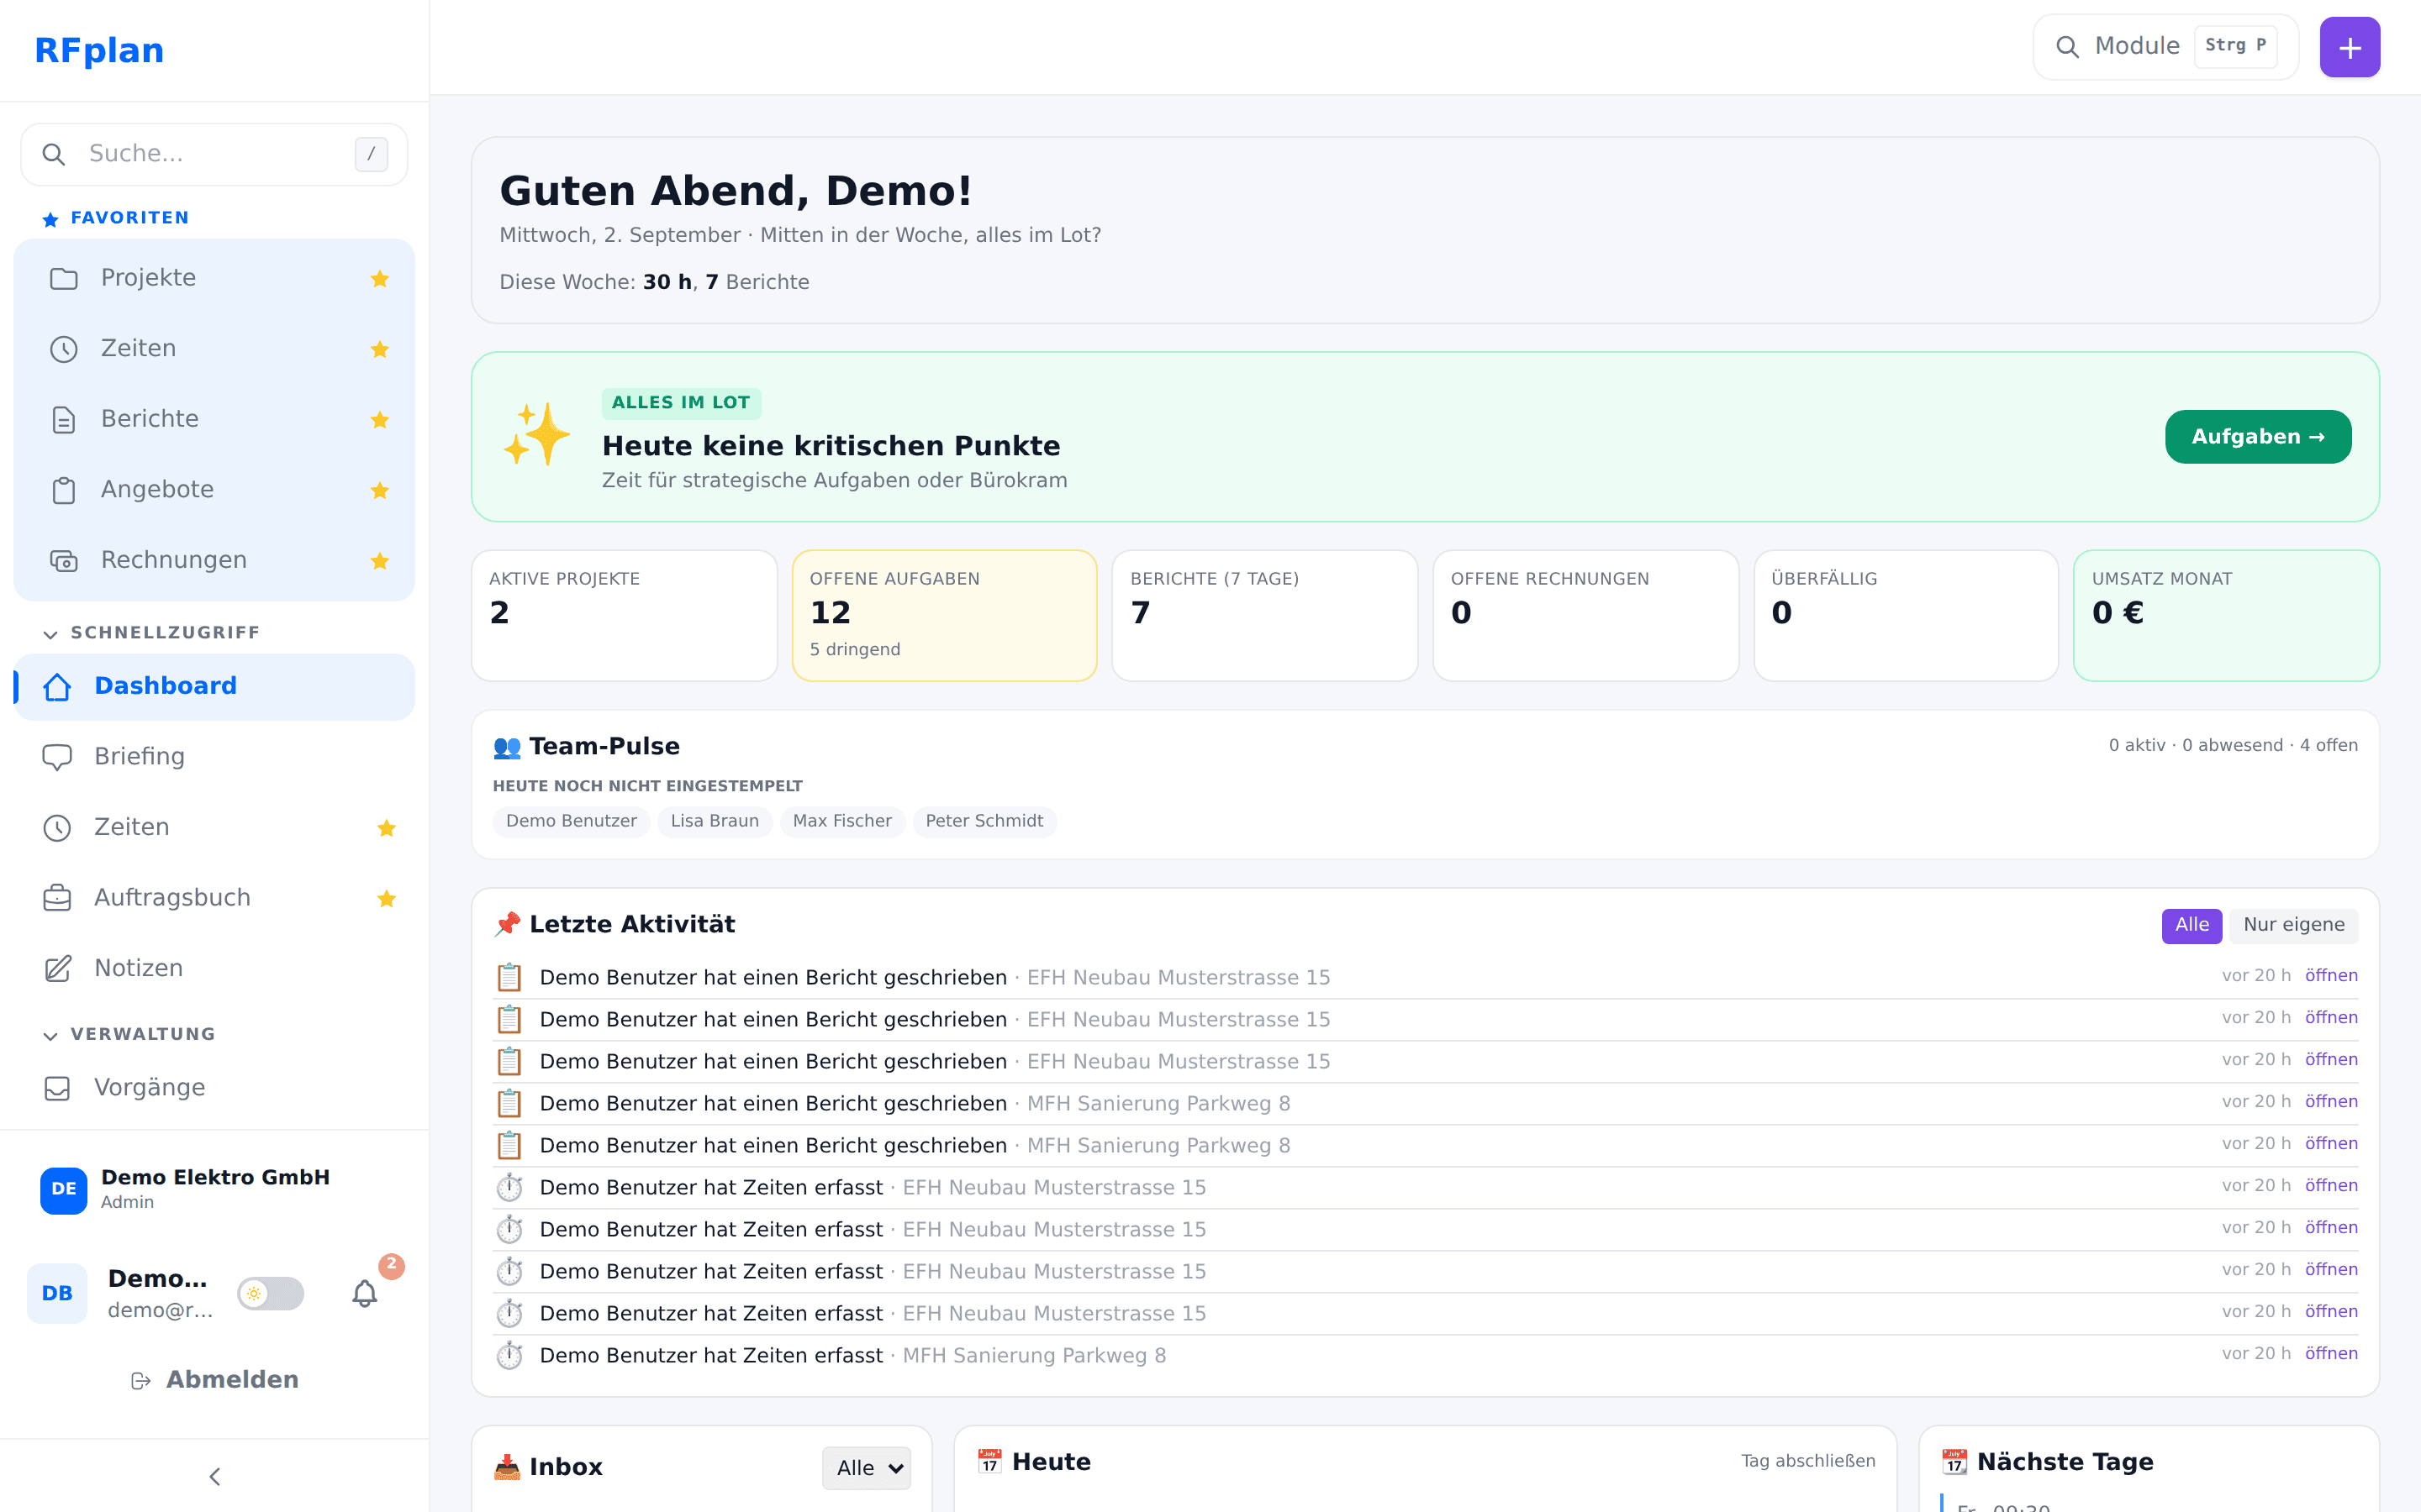Open the Umsatz Monat stat card
This screenshot has height=1512, width=2421.
2226,616
